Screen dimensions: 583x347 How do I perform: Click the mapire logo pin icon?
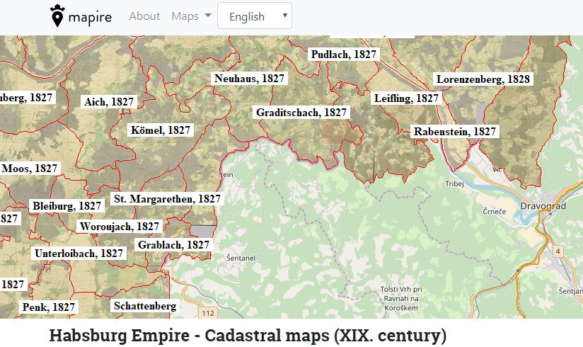57,16
